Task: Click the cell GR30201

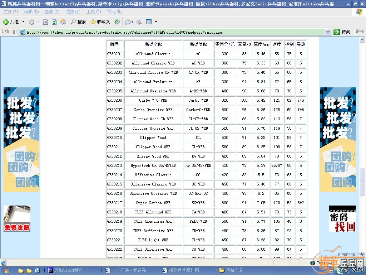Action: point(115,54)
